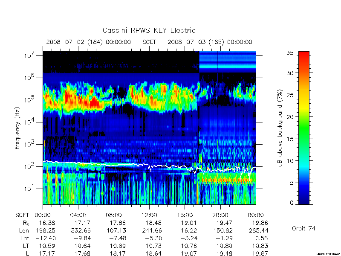The width and height of the screenshot is (341, 256).
Task: Click the 'Lat' row label
Action: 25,238
